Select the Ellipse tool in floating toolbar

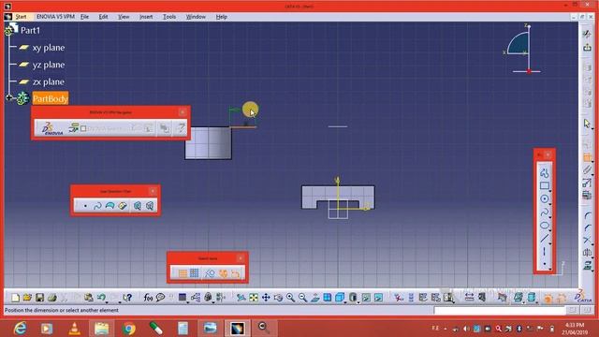pyautogui.click(x=545, y=226)
